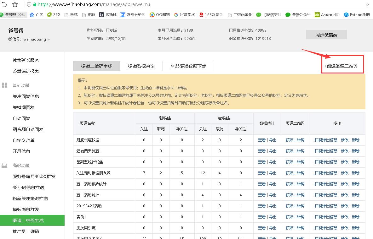Image resolution: width=373 pixels, height=239 pixels.
Task: Click the 渠道名称 column header
Action: [87, 123]
